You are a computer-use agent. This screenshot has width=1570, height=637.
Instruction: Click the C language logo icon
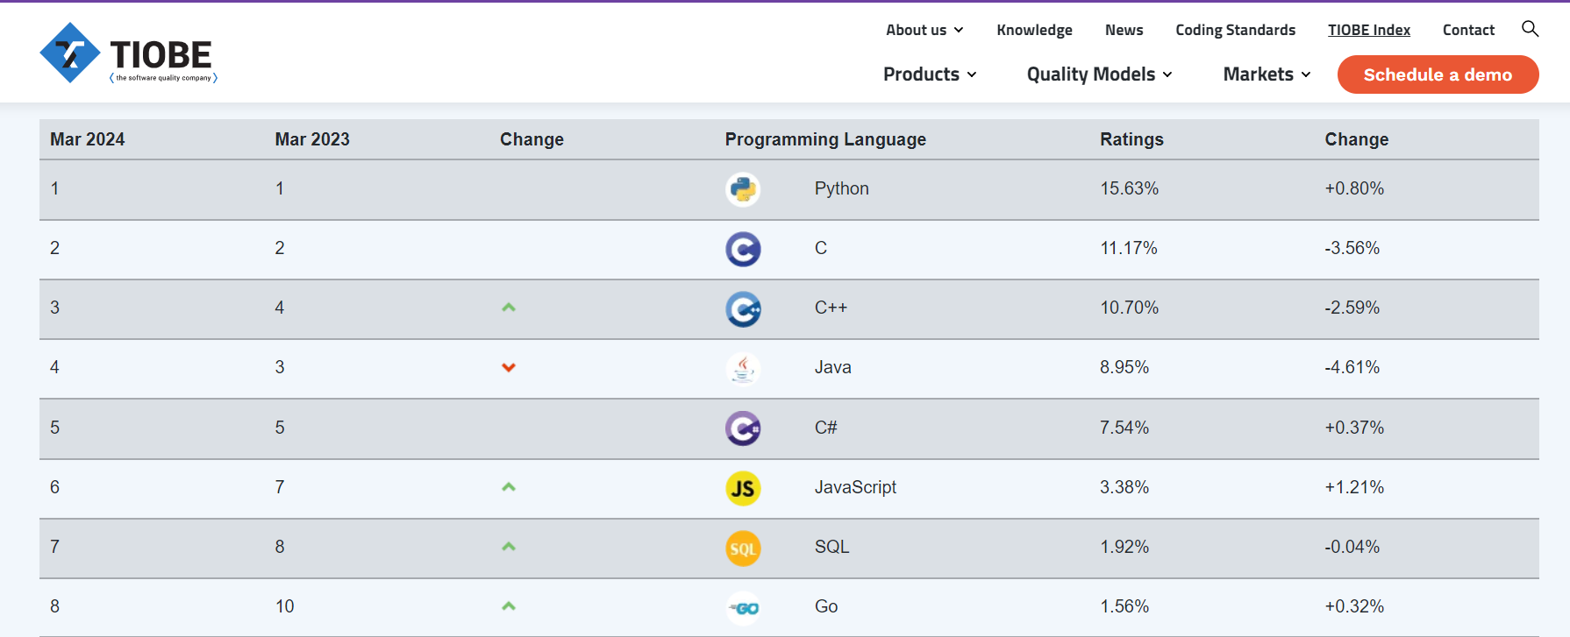click(743, 249)
